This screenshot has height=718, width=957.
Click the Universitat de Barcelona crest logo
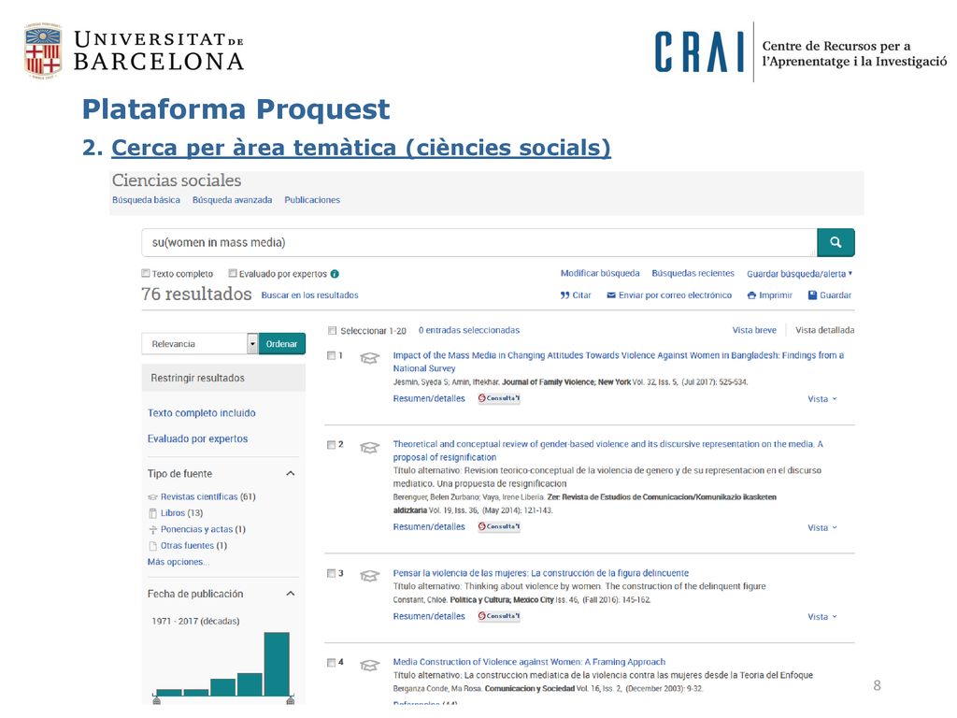pos(43,50)
